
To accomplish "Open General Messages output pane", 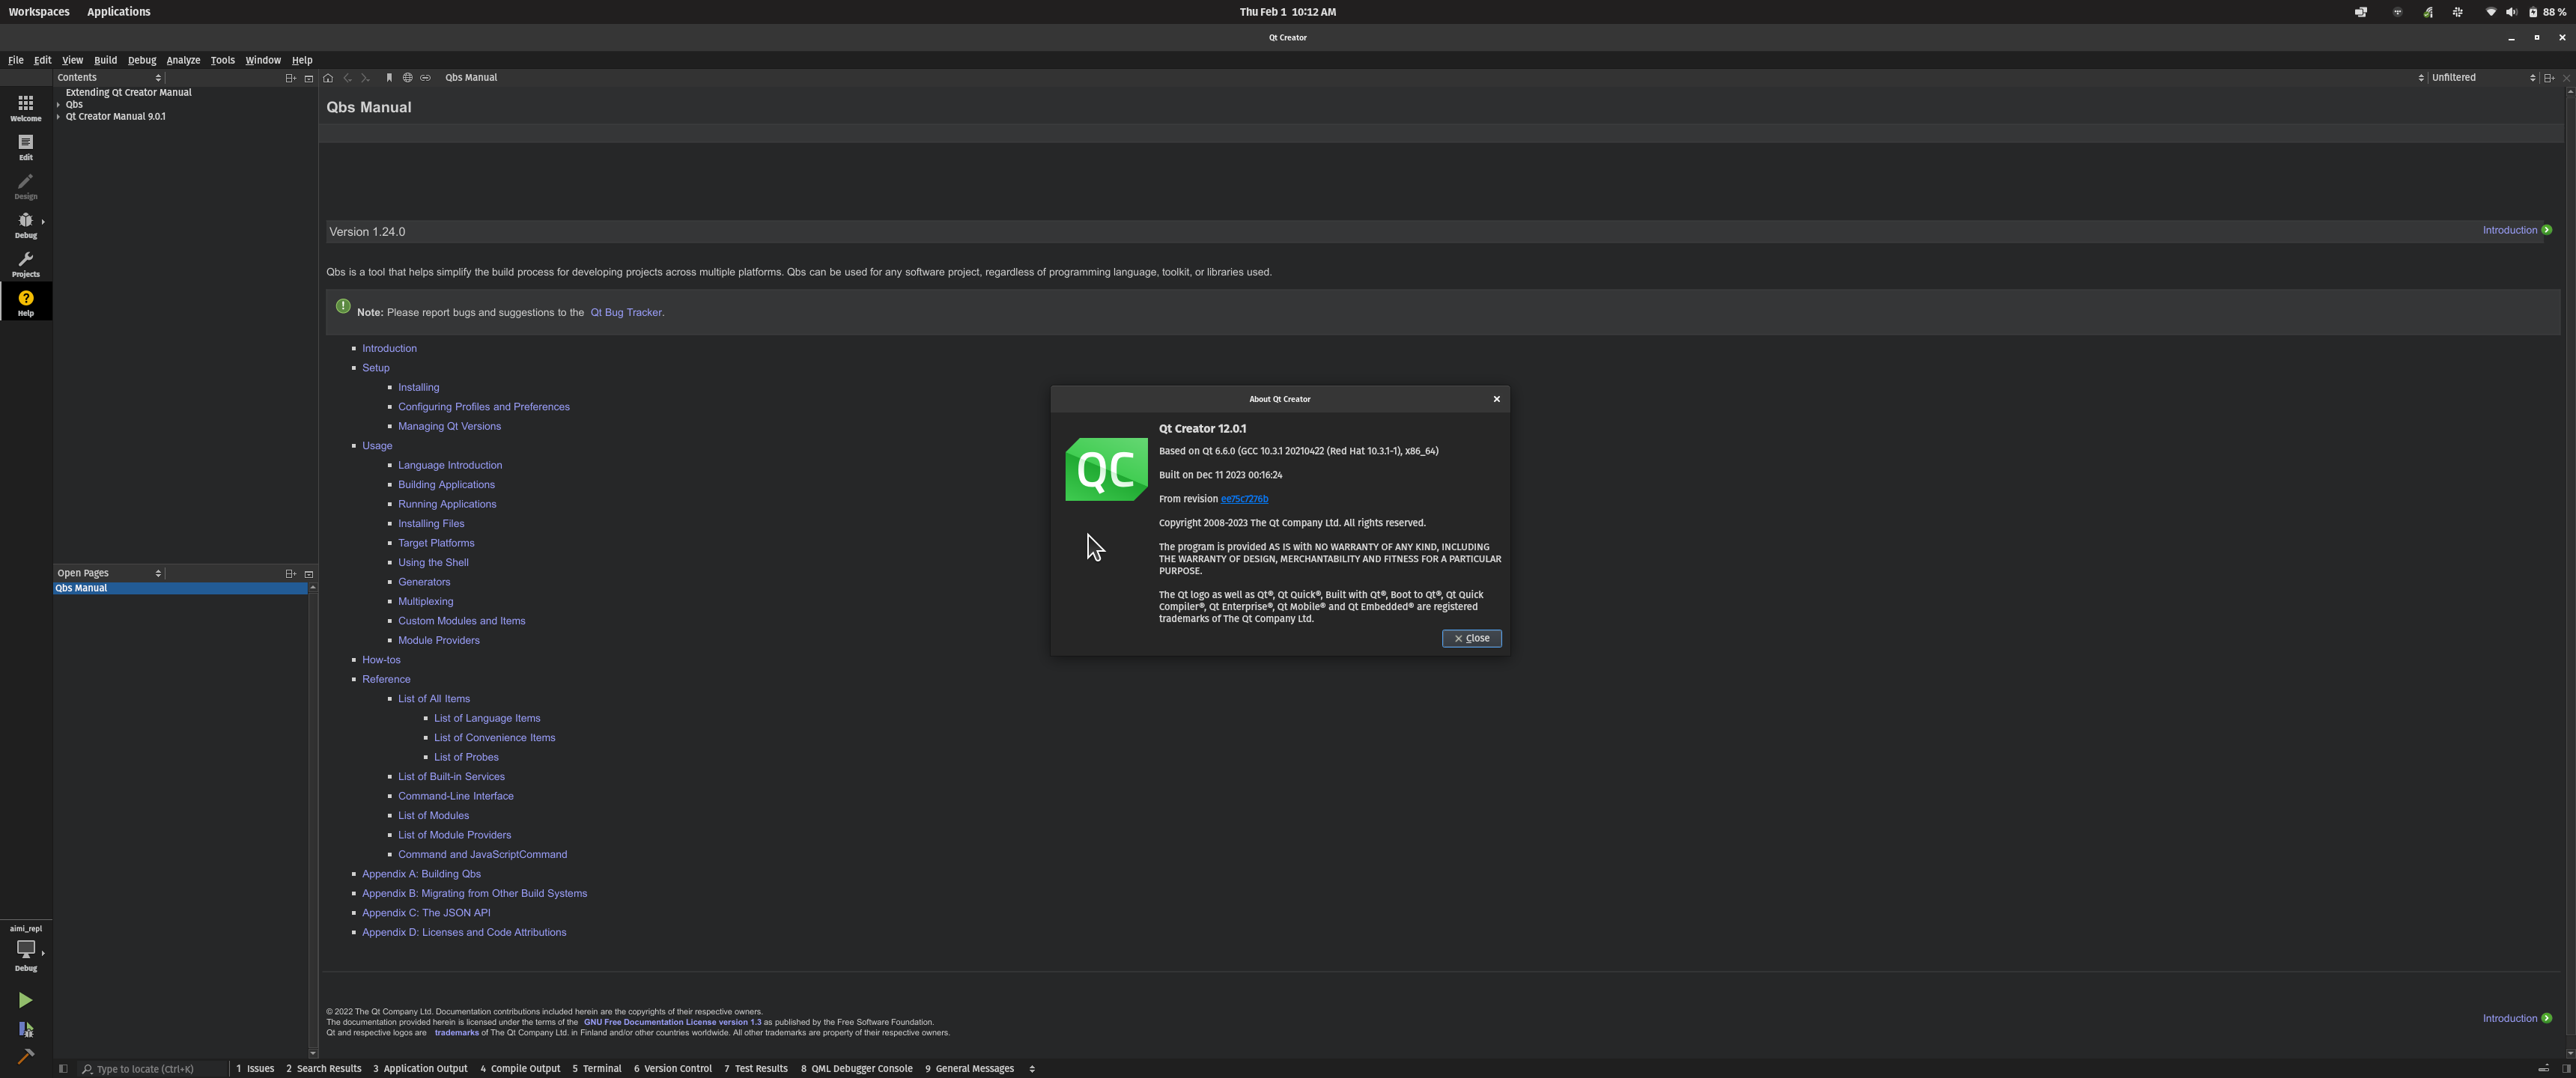I will (969, 1068).
